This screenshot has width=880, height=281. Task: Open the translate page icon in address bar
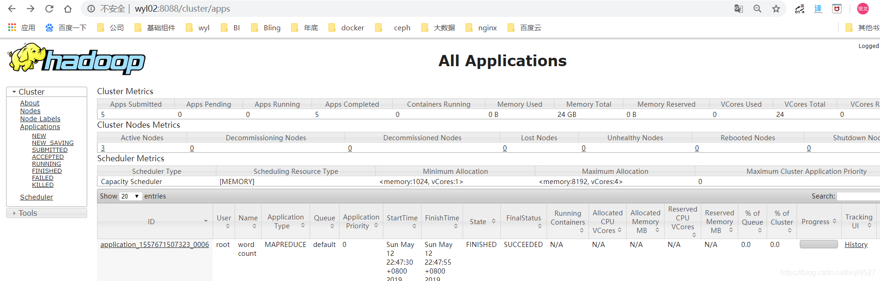[x=739, y=9]
